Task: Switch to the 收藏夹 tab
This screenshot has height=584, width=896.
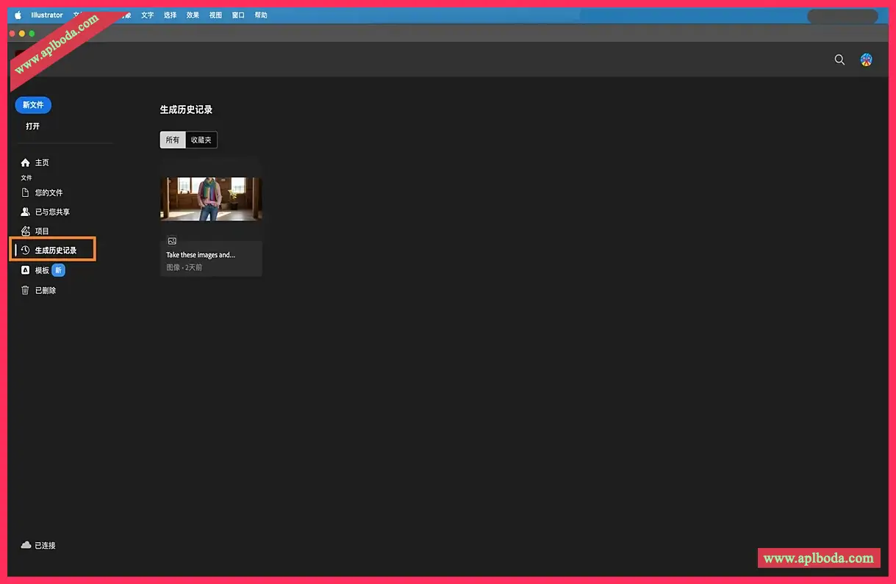Action: click(x=201, y=140)
